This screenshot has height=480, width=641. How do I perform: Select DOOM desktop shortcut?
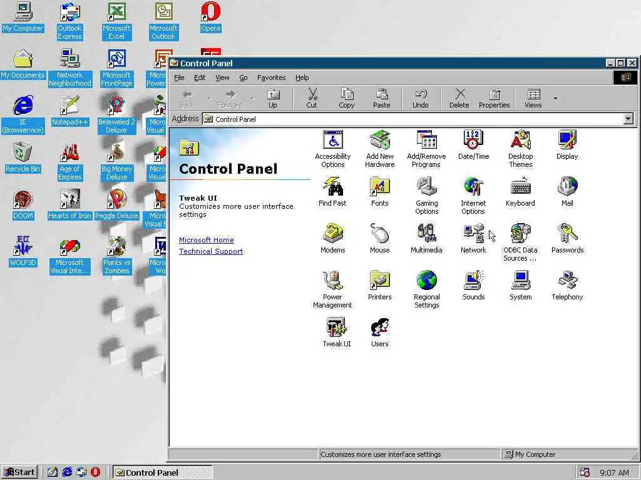point(23,205)
